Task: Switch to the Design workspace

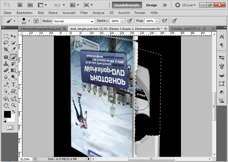Action: 152,5
